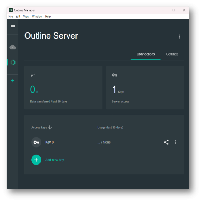Click the share icon for Key 0

coord(166,142)
